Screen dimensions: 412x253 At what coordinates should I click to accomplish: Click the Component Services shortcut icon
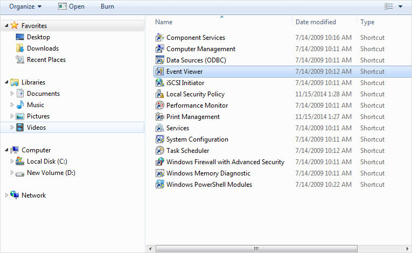click(159, 38)
